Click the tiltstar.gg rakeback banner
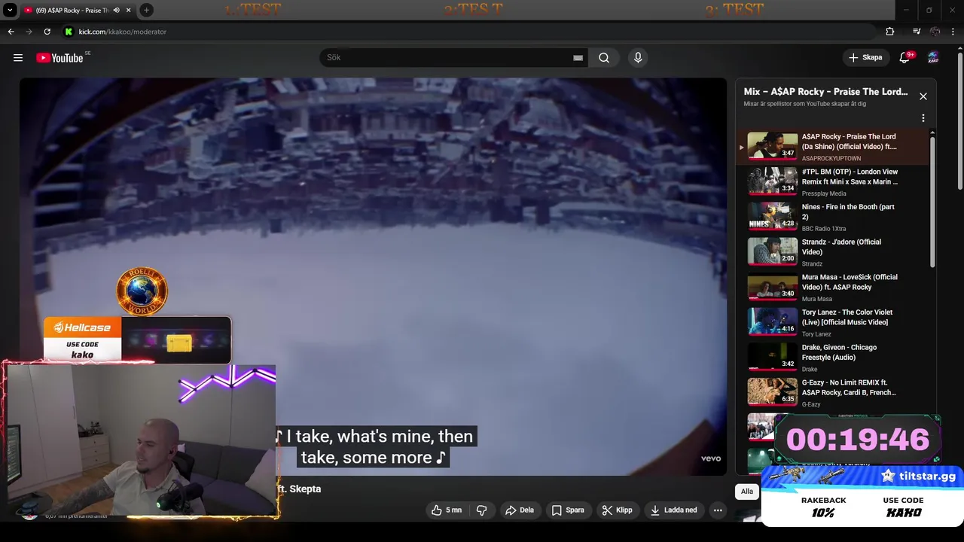The height and width of the screenshot is (542, 964). coord(862,496)
